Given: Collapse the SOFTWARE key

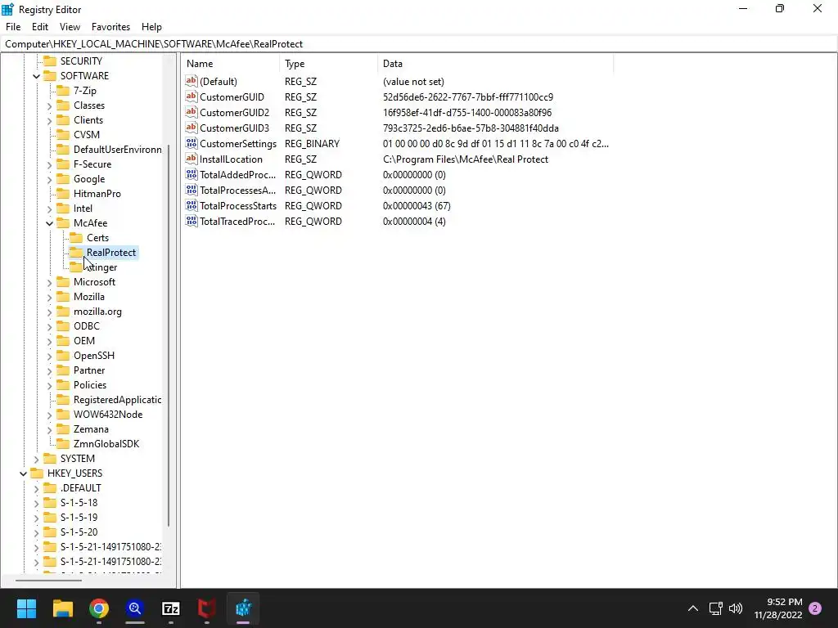Looking at the screenshot, I should [x=36, y=76].
